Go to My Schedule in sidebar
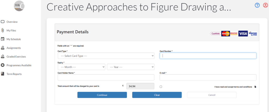 (x=13, y=39)
